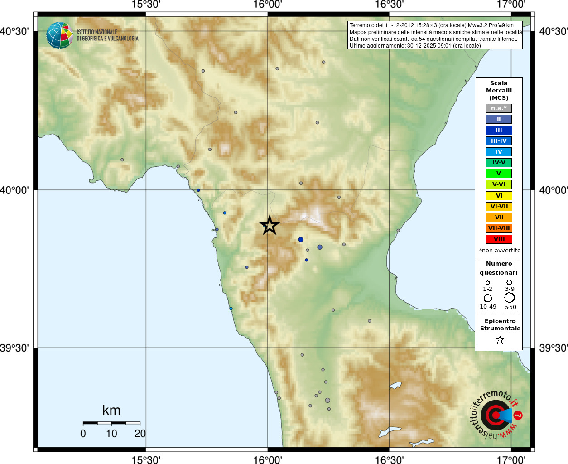The width and height of the screenshot is (568, 464).
Task: Click the earthquake info text box
Action: 435,35
